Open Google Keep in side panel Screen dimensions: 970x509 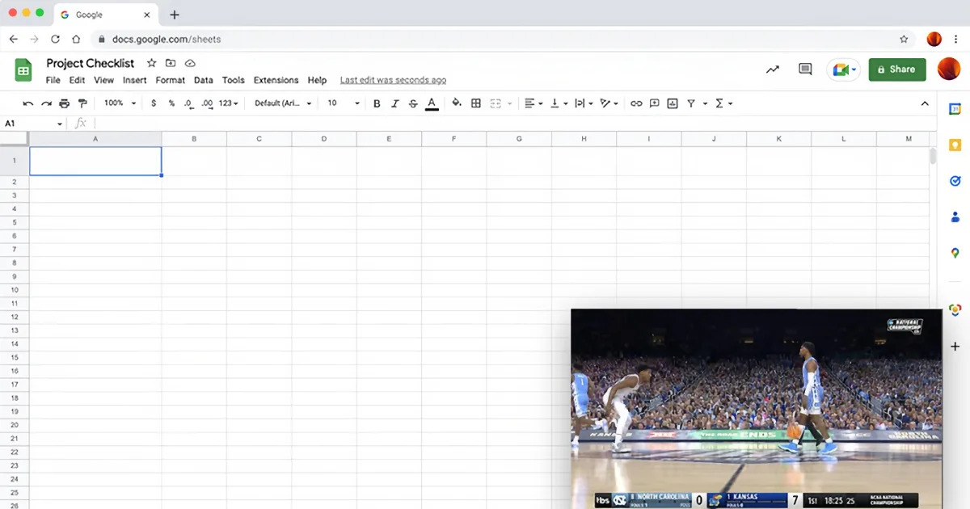(x=955, y=145)
